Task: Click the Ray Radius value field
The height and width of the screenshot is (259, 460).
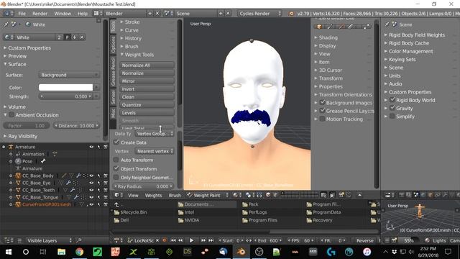Action: click(x=143, y=186)
